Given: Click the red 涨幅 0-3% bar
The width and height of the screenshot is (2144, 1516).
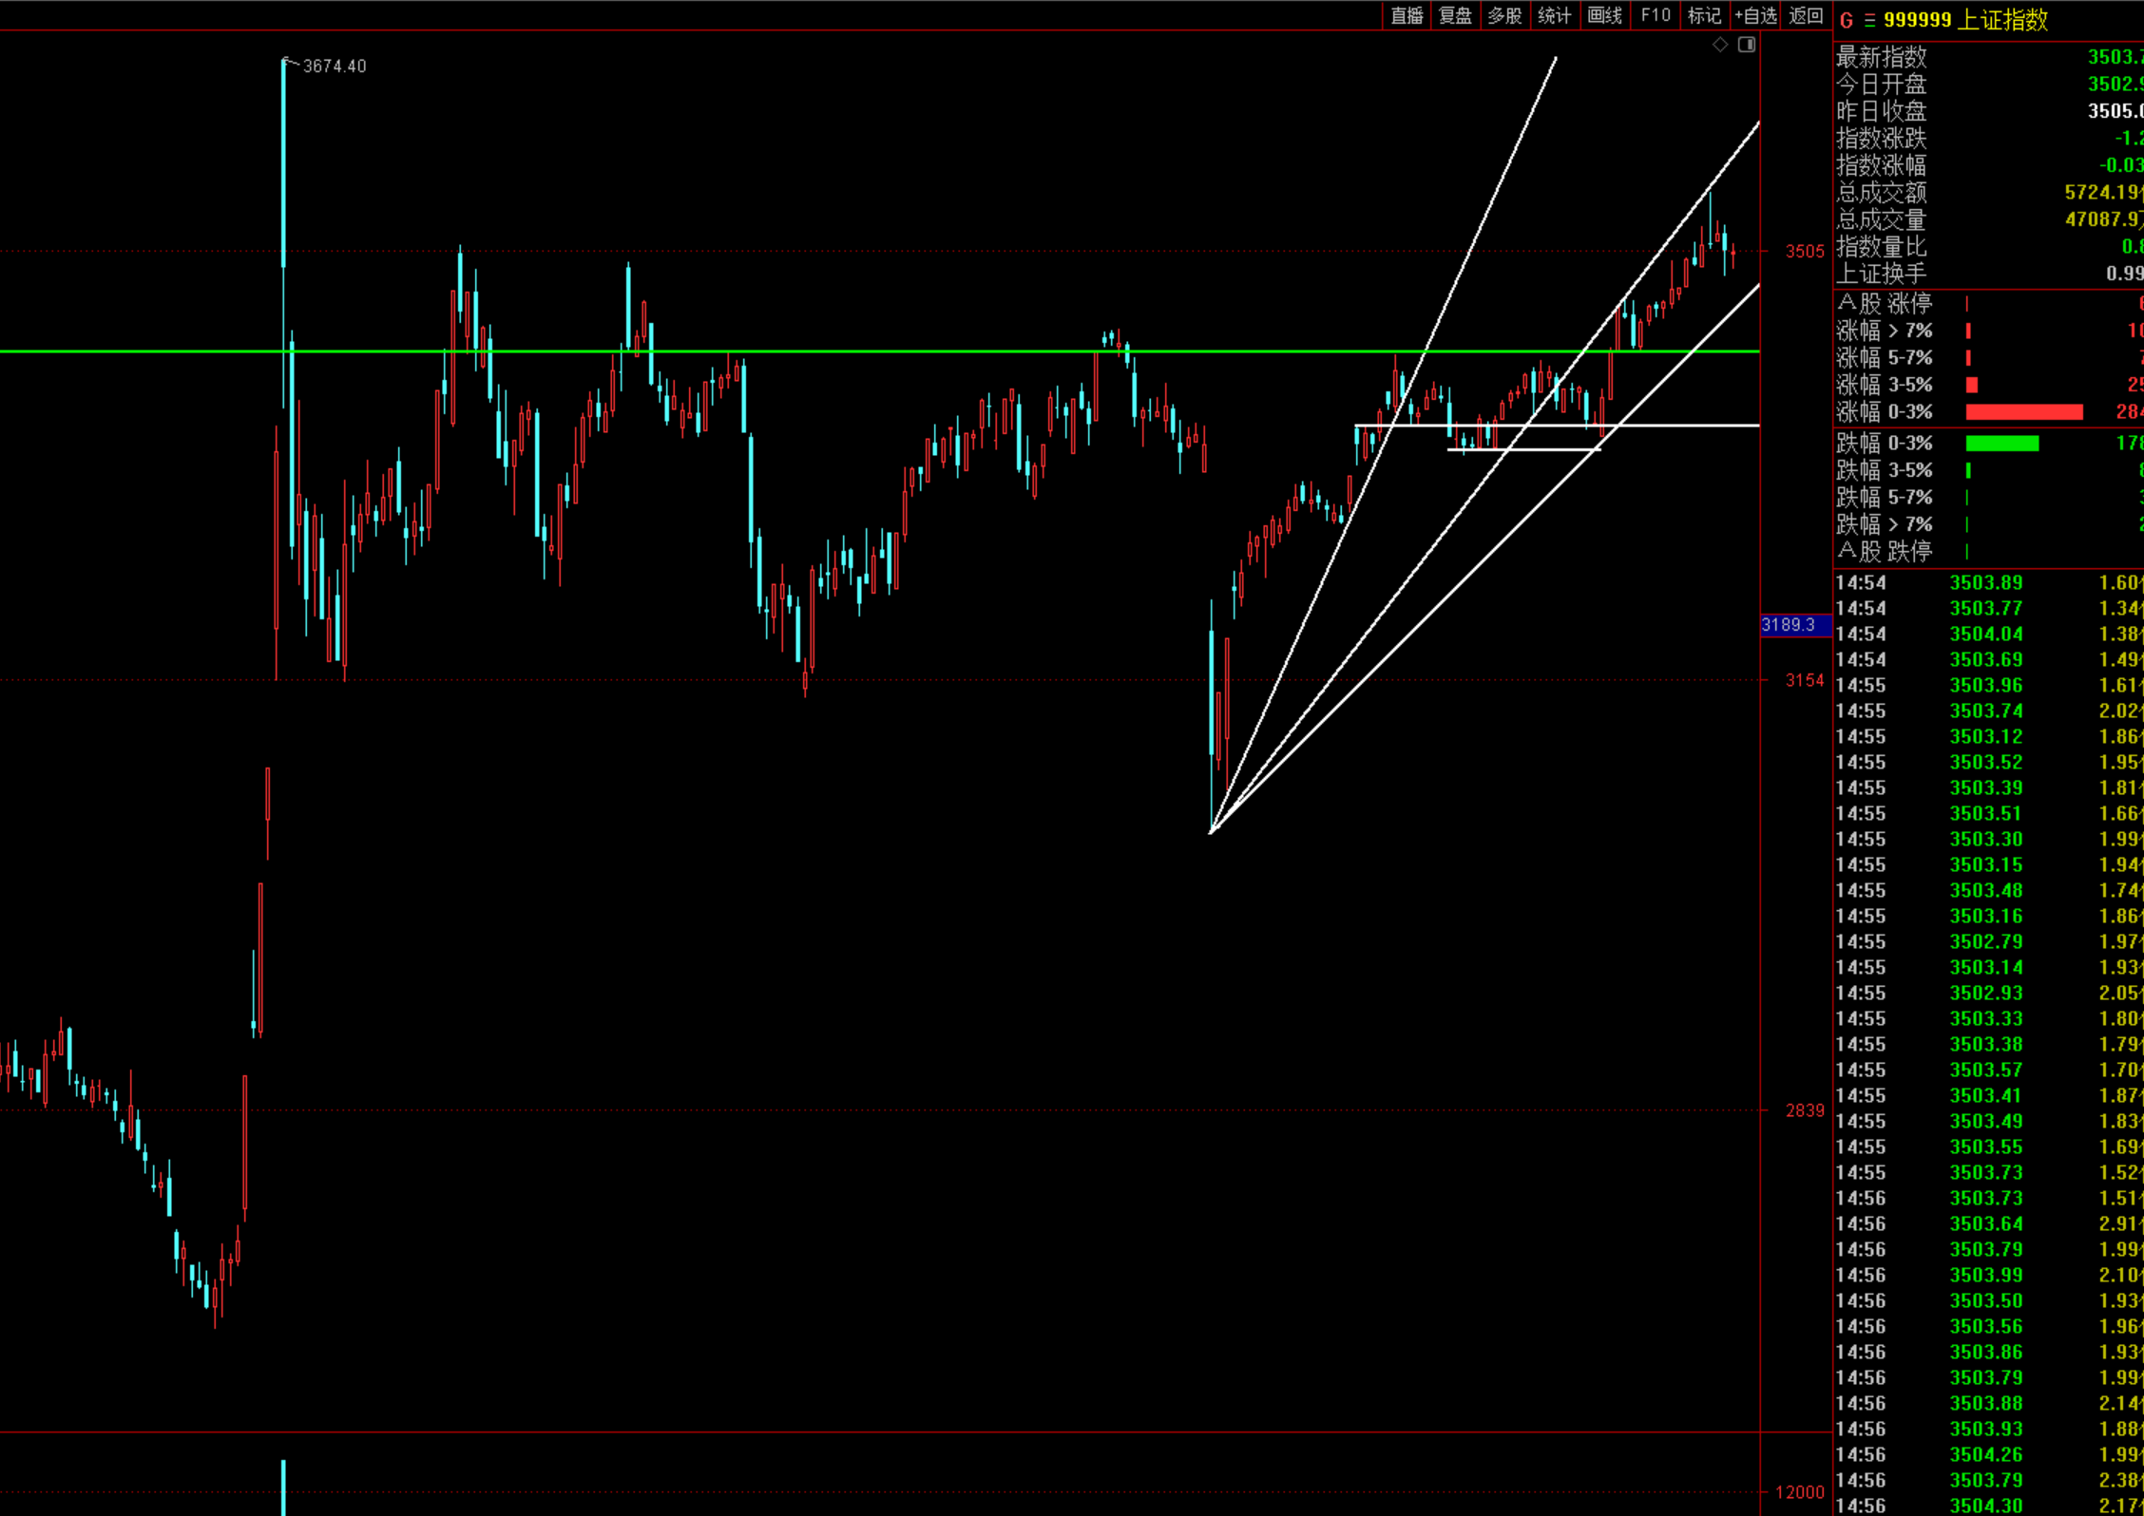Looking at the screenshot, I should click(x=2023, y=412).
